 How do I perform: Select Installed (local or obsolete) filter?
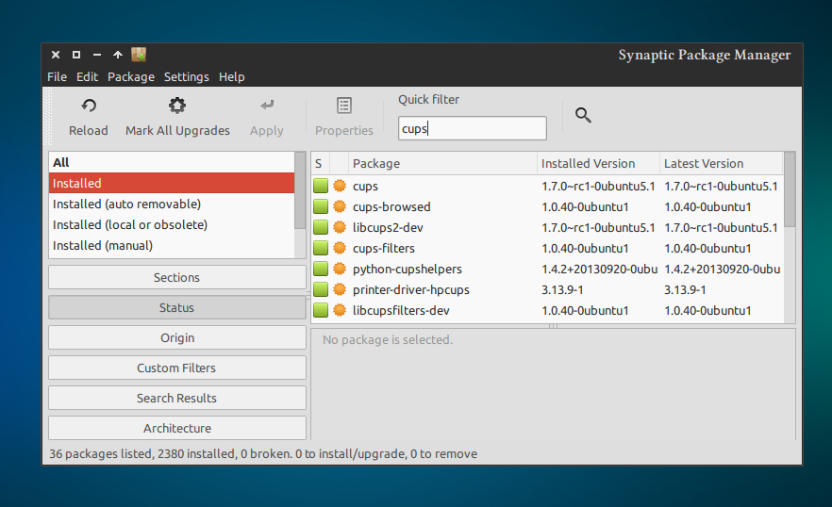click(x=172, y=224)
